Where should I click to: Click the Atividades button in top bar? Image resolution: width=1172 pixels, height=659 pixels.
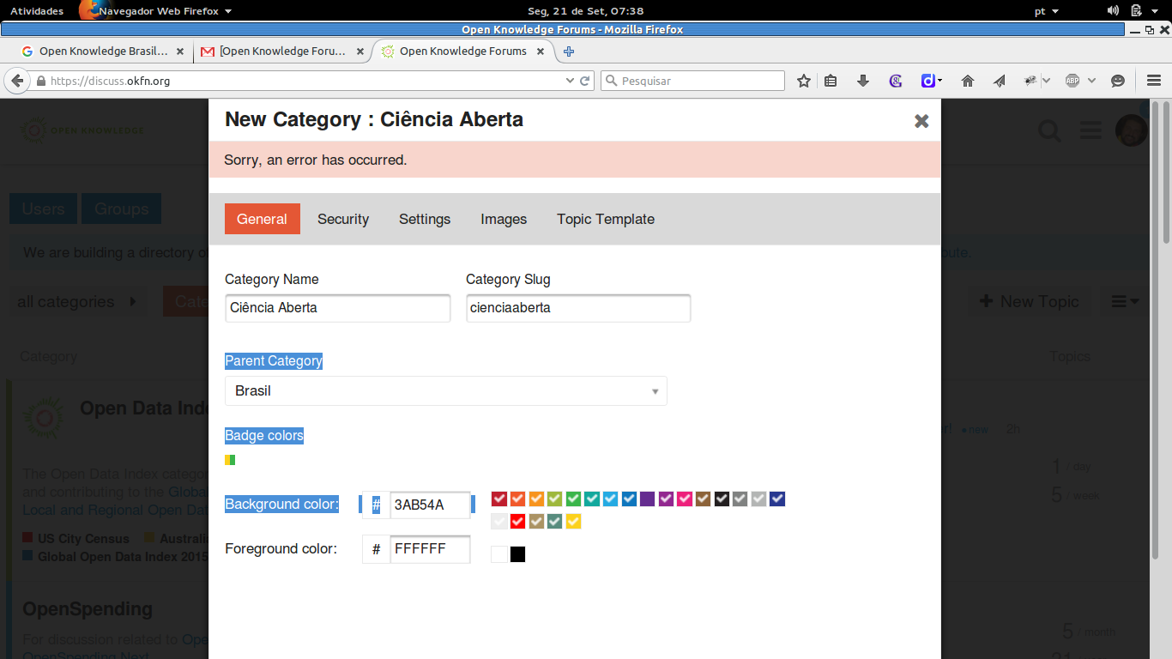coord(37,11)
